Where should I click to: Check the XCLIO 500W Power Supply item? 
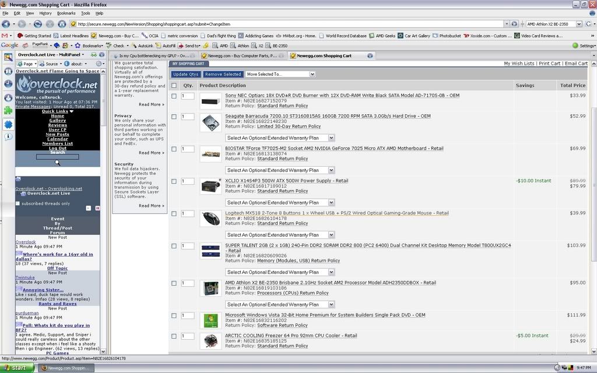pyautogui.click(x=174, y=182)
